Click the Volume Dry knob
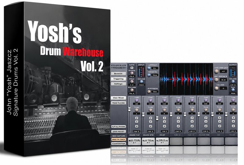 [216, 71]
